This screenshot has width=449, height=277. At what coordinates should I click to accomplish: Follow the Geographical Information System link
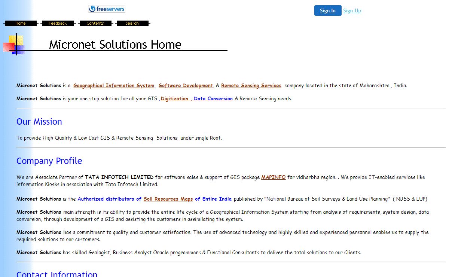(114, 86)
